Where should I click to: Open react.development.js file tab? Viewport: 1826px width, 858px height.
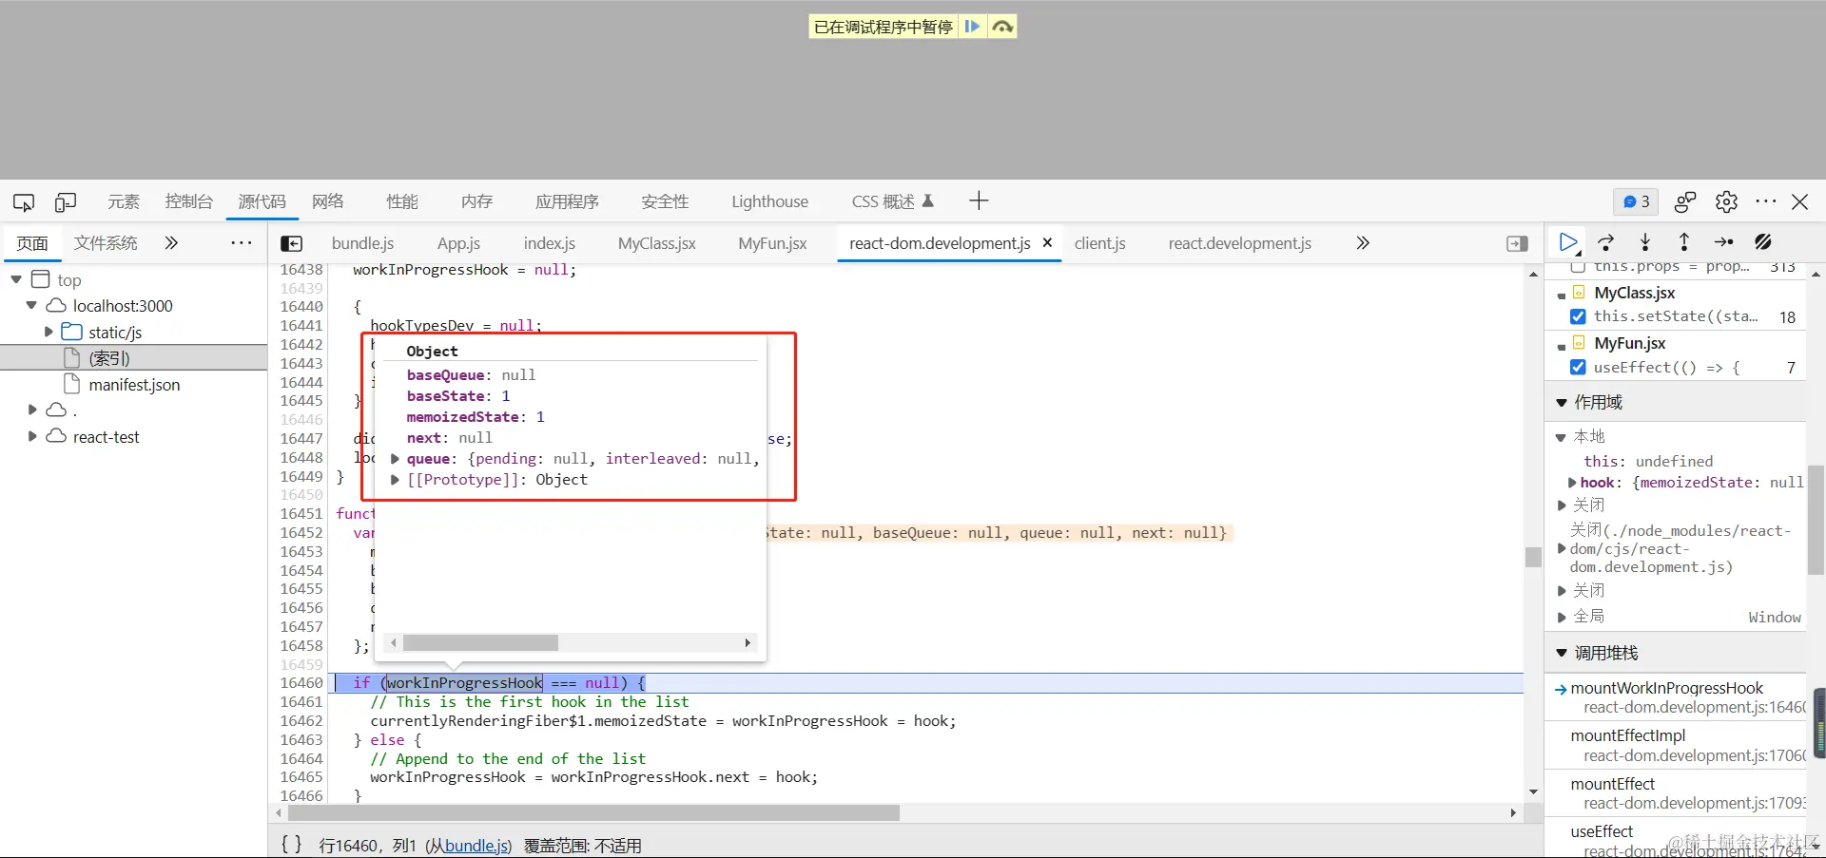[x=1240, y=243]
